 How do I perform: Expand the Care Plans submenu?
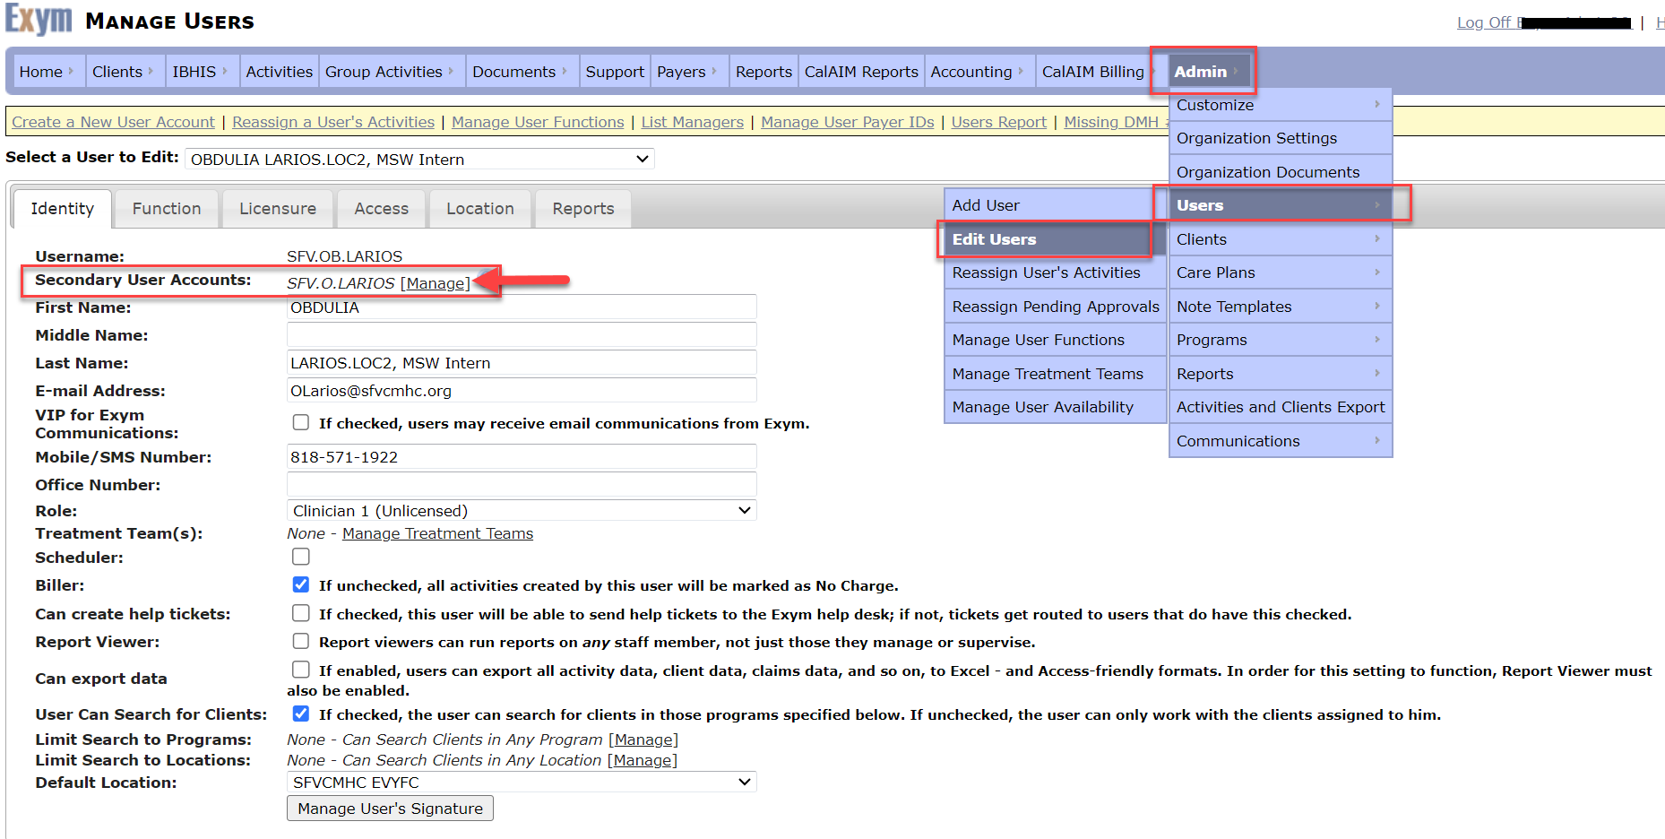click(1280, 272)
